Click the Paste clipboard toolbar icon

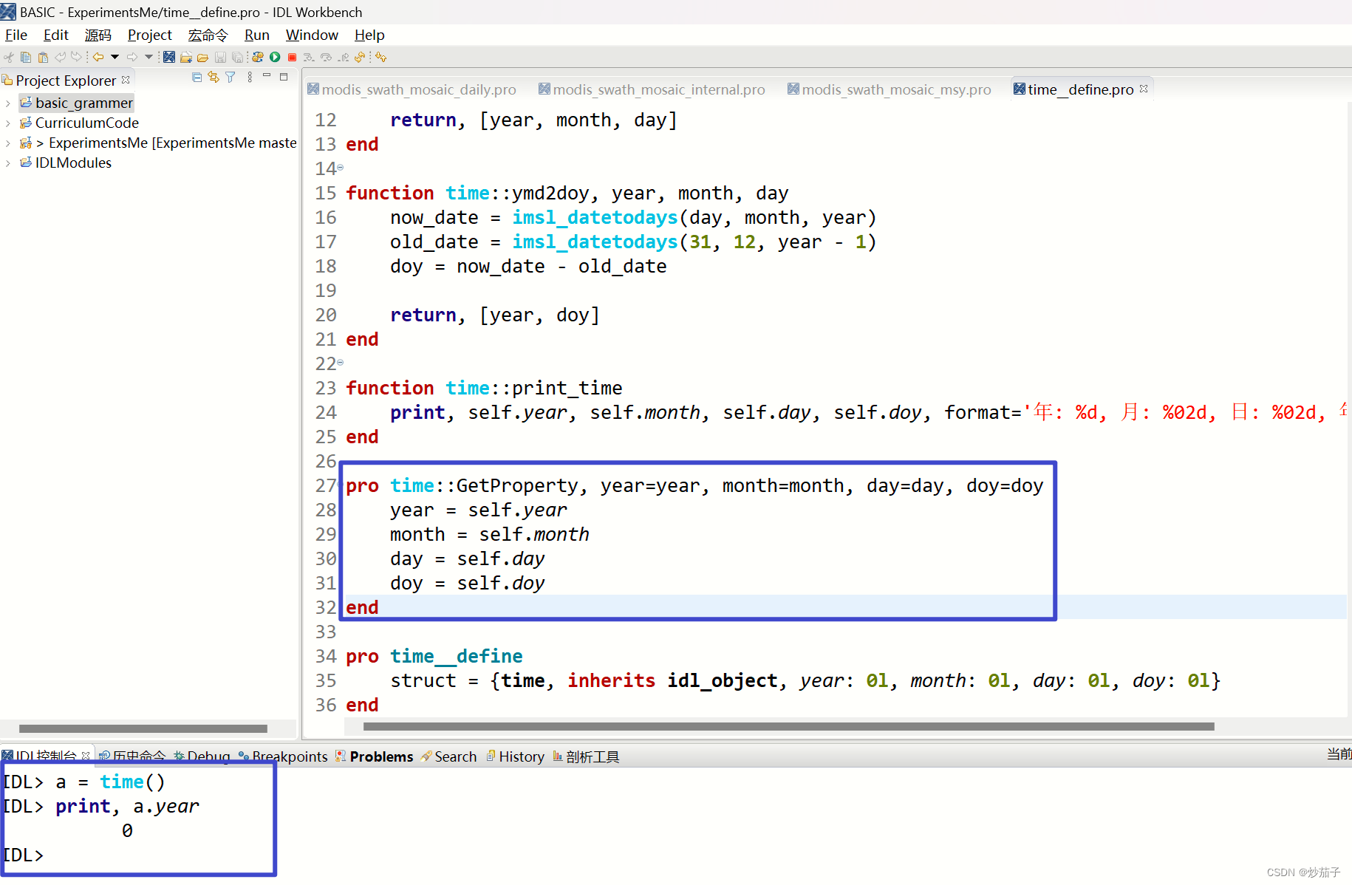click(43, 57)
